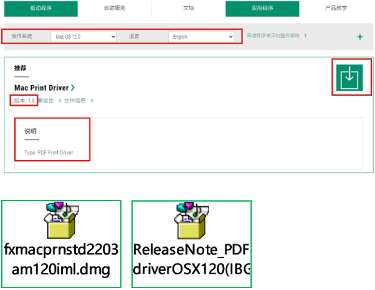Switch to the 产品教学 tab
The height and width of the screenshot is (290, 375).
[x=336, y=8]
